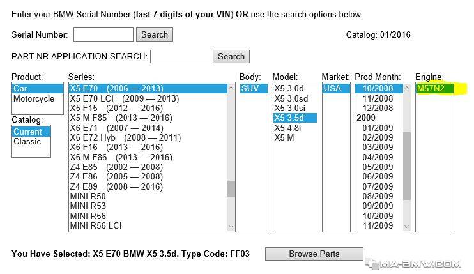This screenshot has width=474, height=274.
Task: Click Prod Month scroll up arrow
Action: 407,88
